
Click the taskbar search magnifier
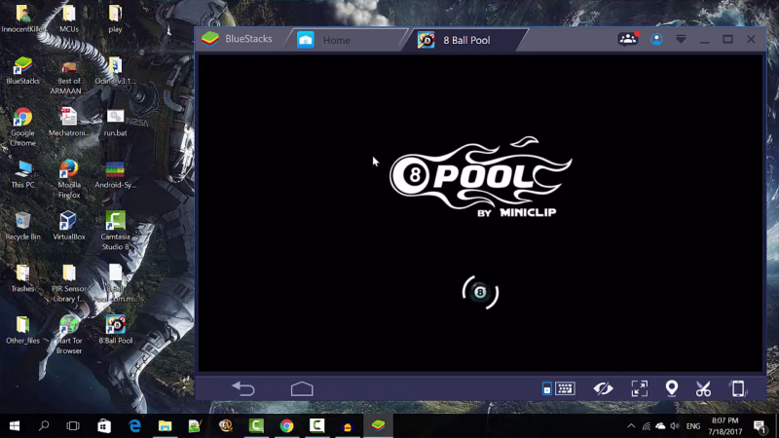coord(44,426)
